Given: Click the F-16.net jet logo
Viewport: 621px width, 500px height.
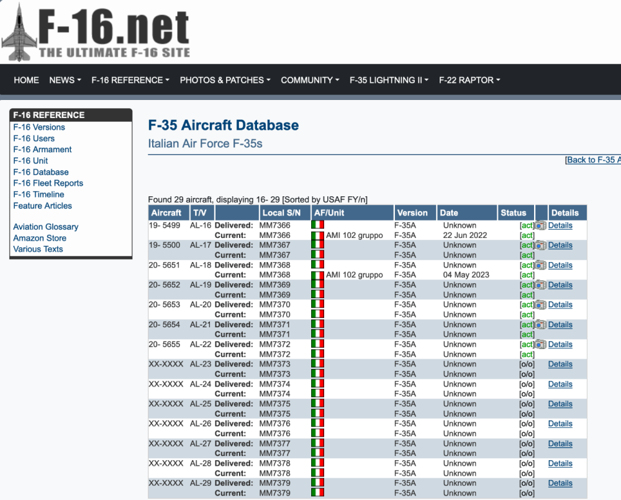Looking at the screenshot, I should 19,32.
